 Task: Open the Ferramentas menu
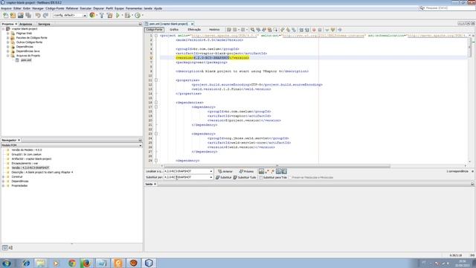(134, 8)
